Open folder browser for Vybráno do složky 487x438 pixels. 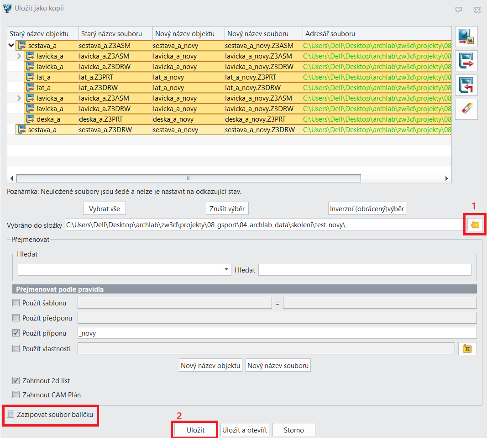point(475,224)
